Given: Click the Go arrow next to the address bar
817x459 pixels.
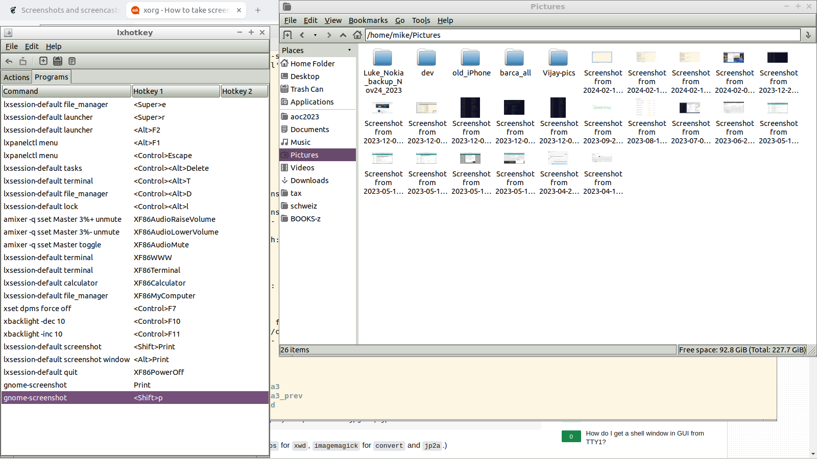Looking at the screenshot, I should point(808,35).
